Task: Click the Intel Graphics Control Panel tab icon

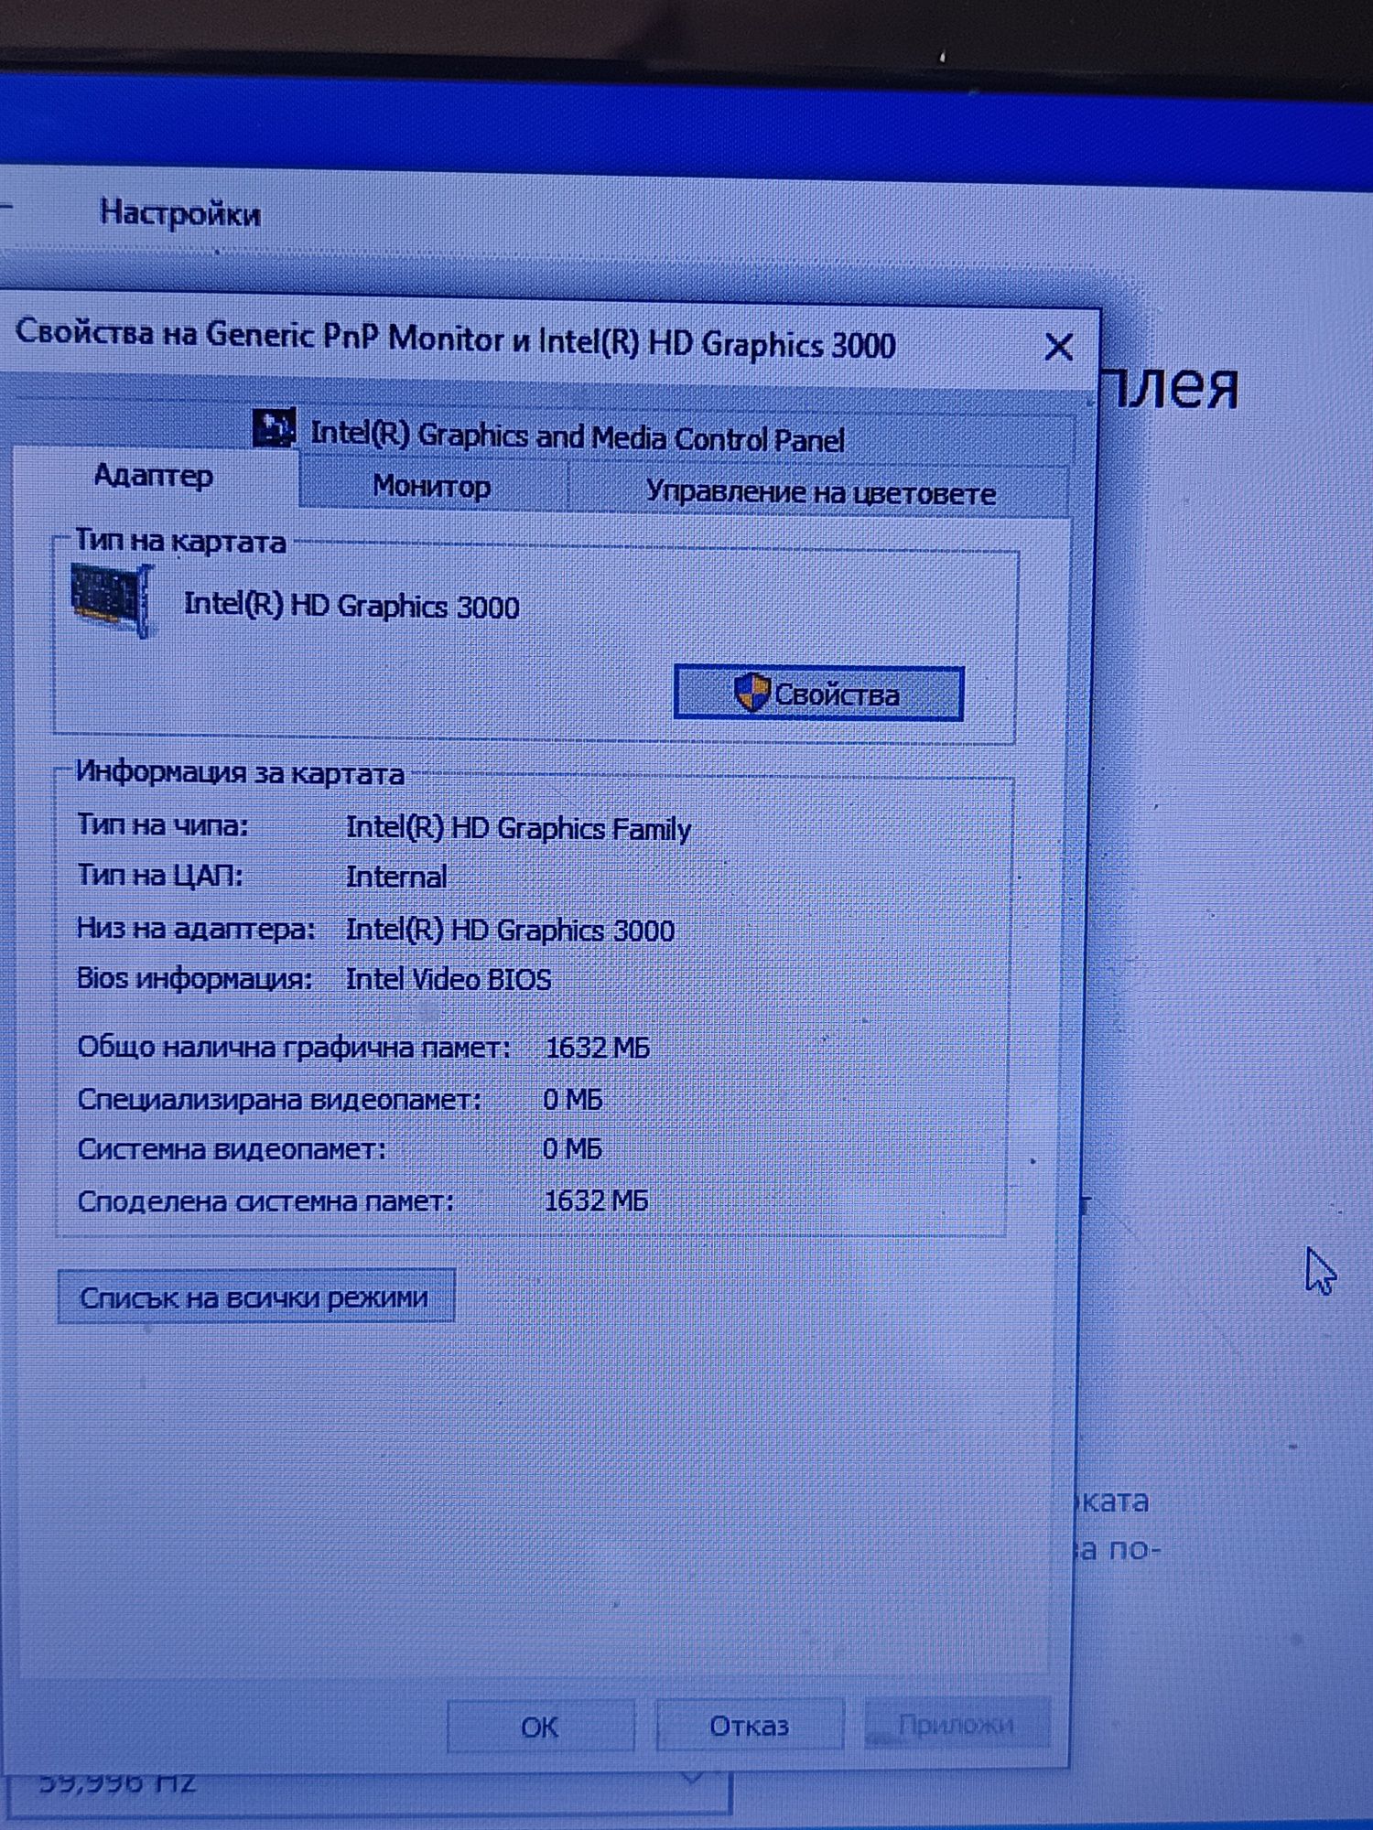Action: [x=274, y=427]
